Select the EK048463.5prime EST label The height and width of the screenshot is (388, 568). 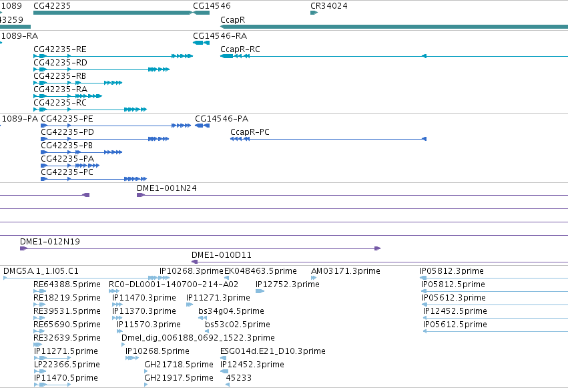tap(260, 271)
